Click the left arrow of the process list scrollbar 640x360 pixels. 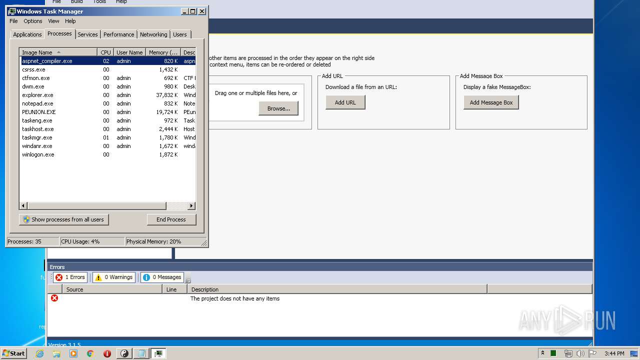tap(23, 206)
